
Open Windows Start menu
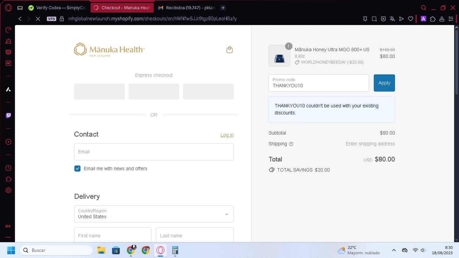11,250
